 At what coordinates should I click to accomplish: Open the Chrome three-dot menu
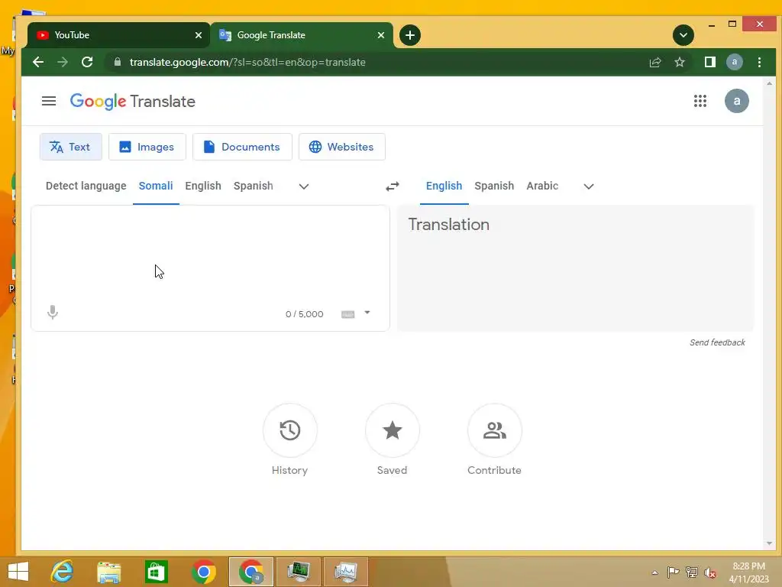click(759, 62)
